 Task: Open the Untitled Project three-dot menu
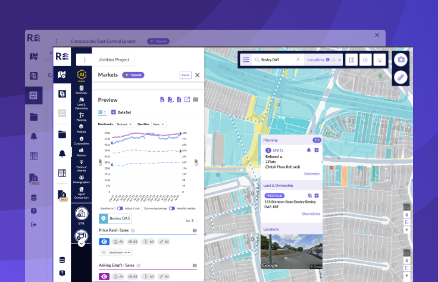[x=85, y=59]
